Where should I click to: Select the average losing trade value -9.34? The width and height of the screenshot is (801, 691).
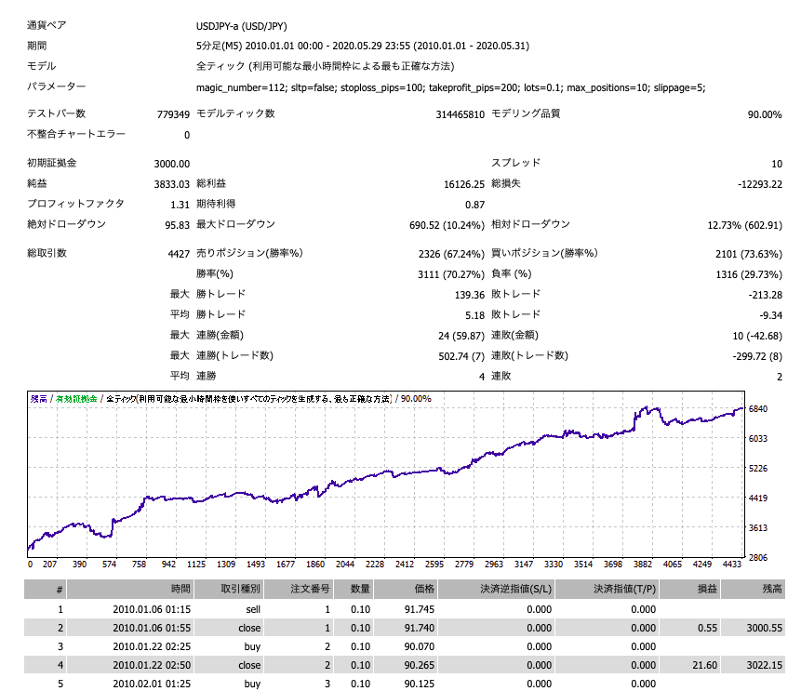tap(770, 315)
